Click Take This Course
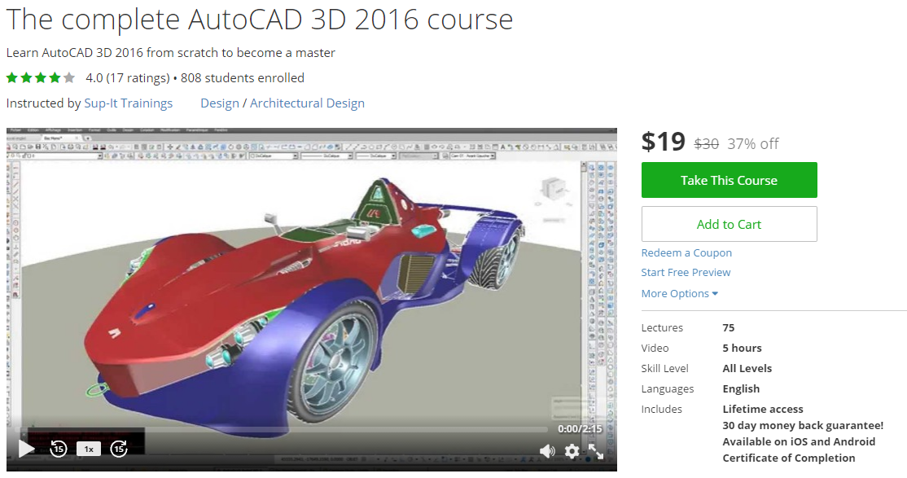The height and width of the screenshot is (478, 907). point(729,180)
